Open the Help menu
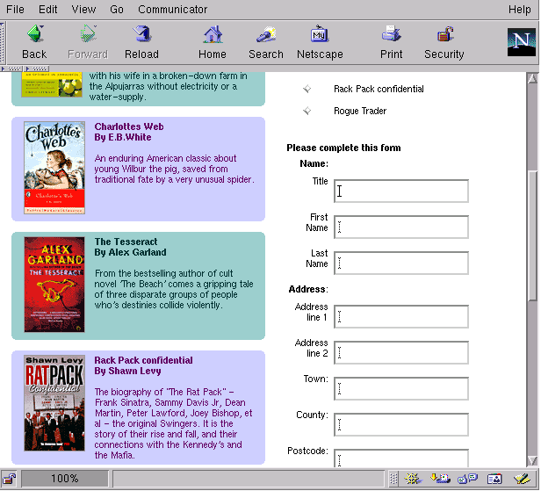Viewport: 541px width, 491px height. pos(520,10)
